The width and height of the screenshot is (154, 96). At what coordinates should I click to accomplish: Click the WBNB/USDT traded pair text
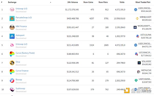(146, 17)
